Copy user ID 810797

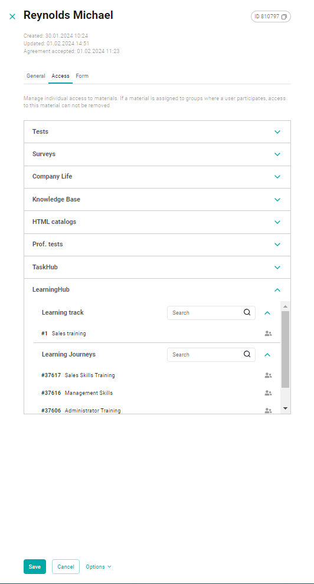tap(284, 17)
